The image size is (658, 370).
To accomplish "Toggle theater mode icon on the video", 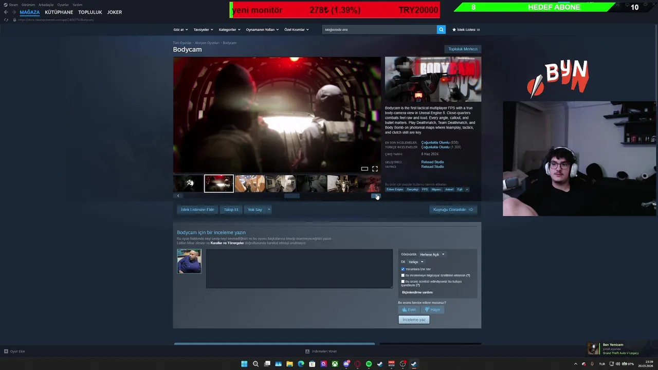I will (364, 169).
